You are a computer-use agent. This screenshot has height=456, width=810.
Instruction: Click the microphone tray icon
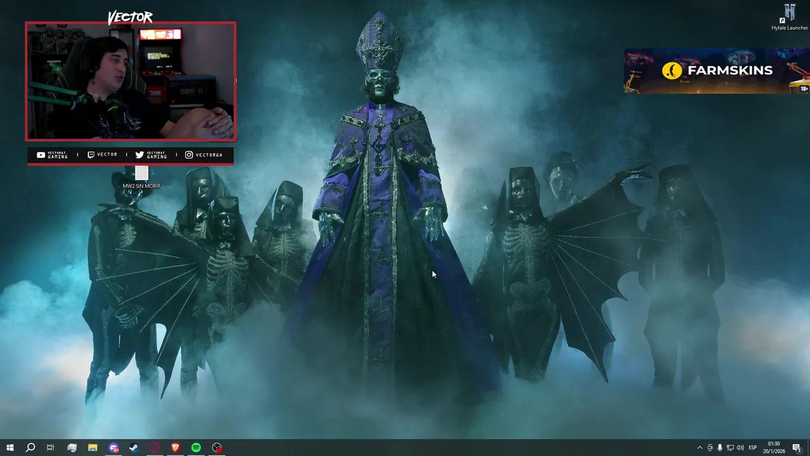[x=720, y=448]
